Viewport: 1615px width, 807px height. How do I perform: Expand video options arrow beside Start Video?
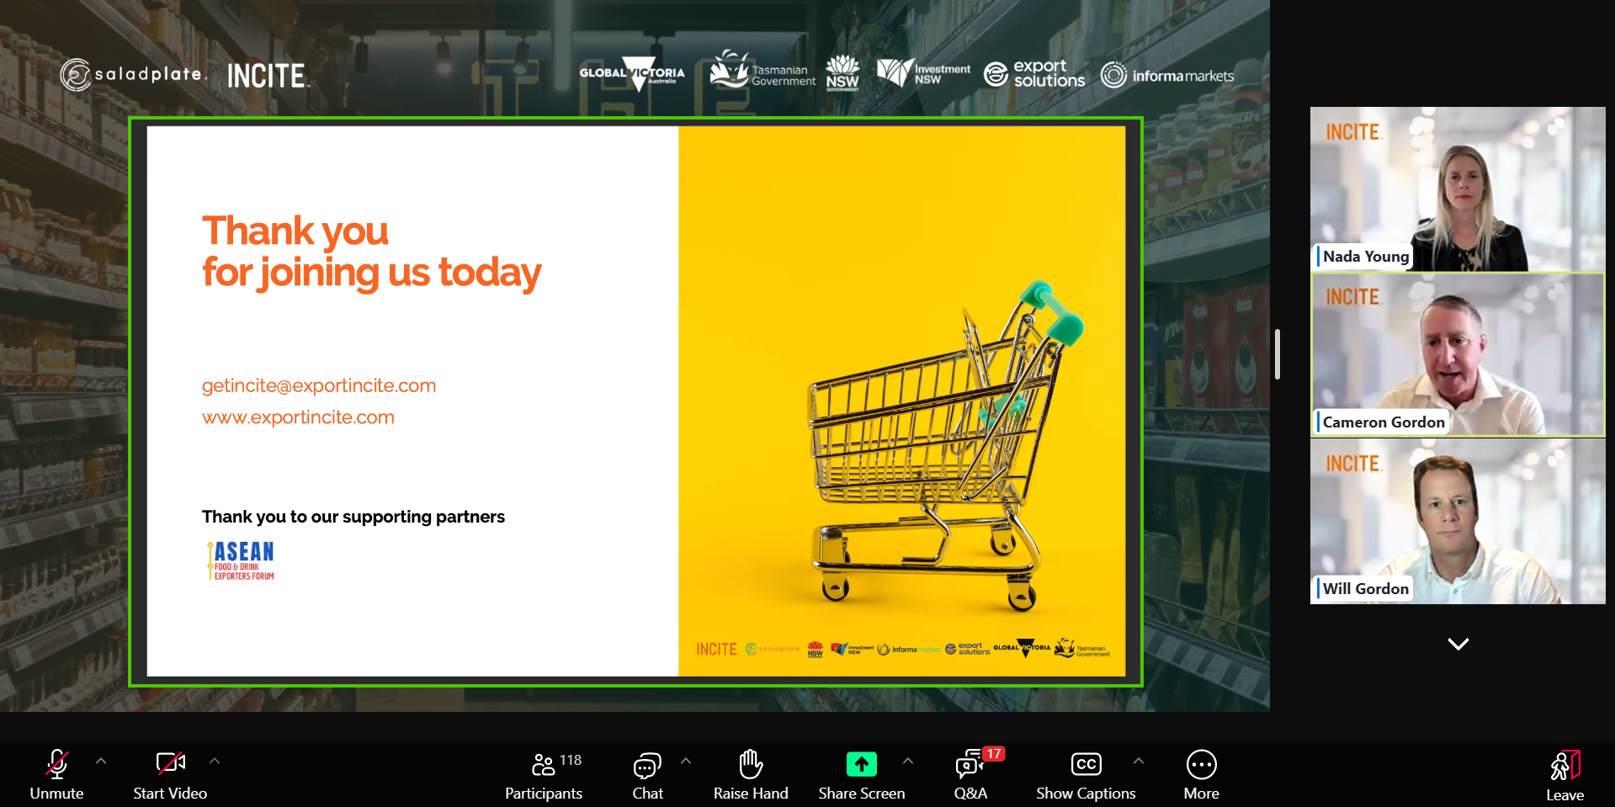click(x=215, y=761)
